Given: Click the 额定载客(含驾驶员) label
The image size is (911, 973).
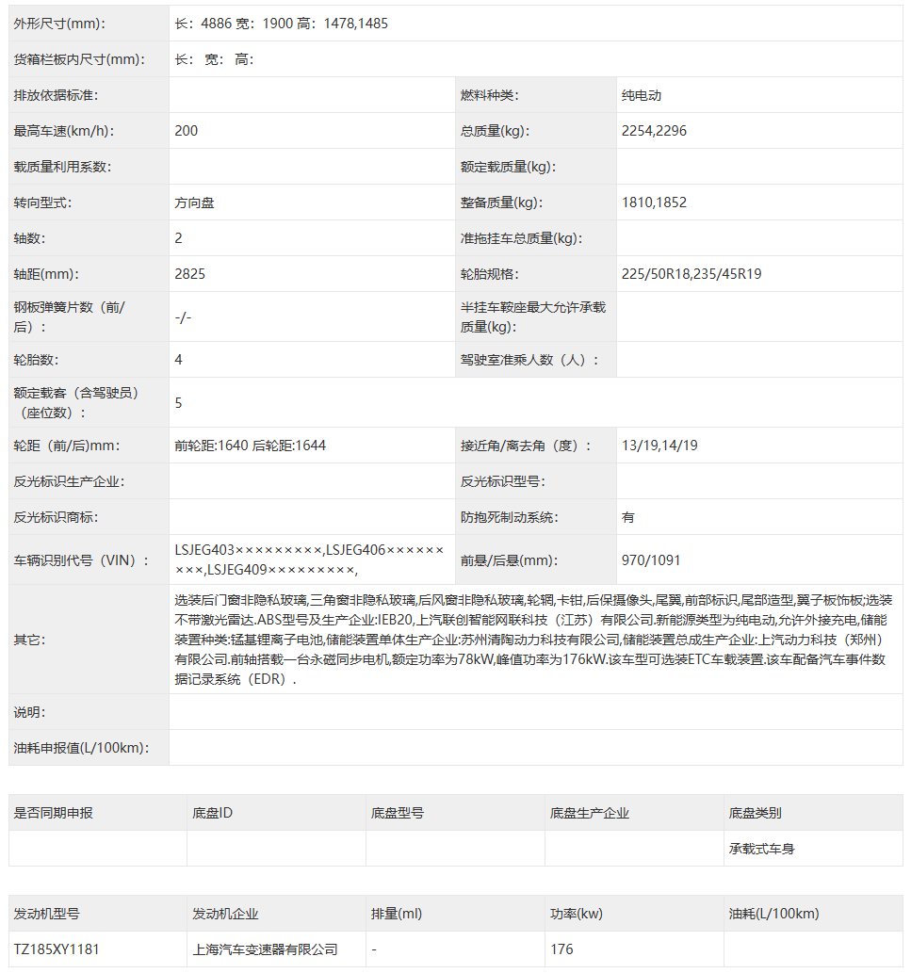Looking at the screenshot, I should tap(76, 403).
